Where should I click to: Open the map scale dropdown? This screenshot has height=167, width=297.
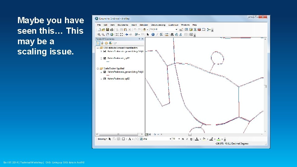(x=176, y=30)
